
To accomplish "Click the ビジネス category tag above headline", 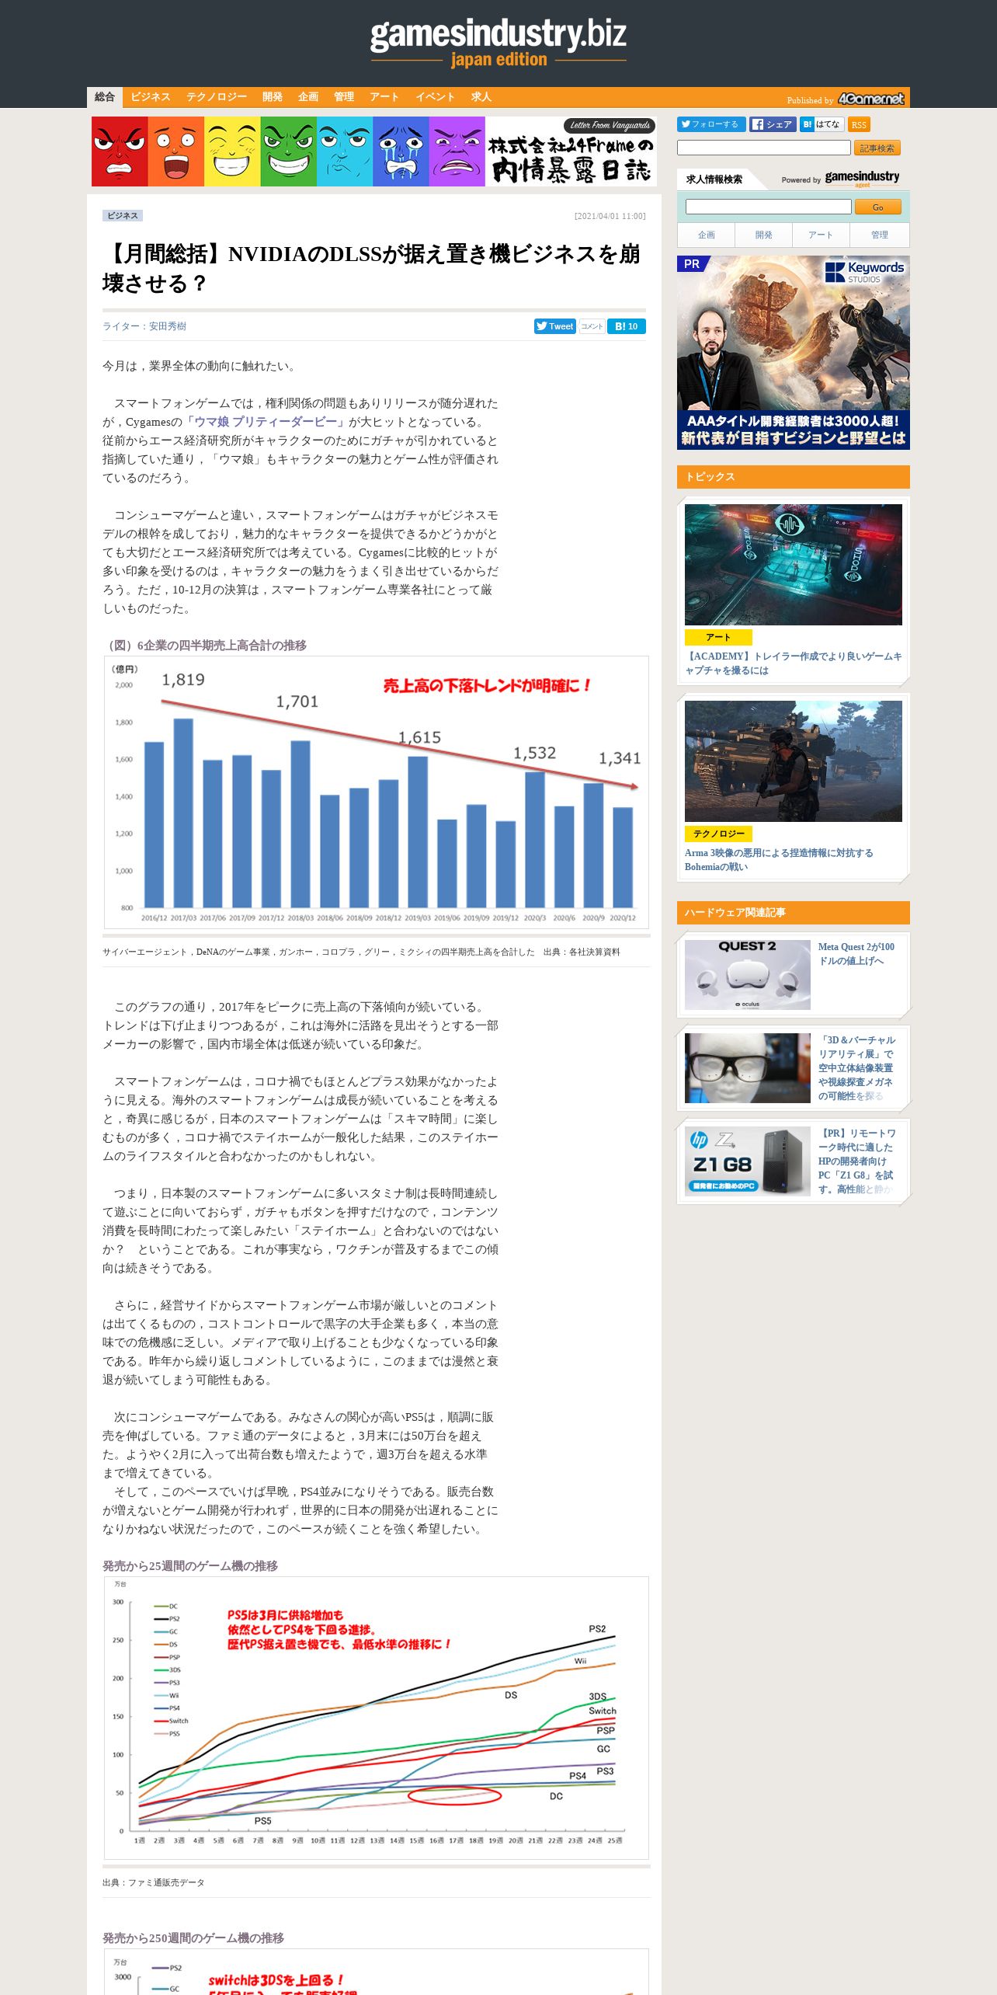I will coord(123,216).
